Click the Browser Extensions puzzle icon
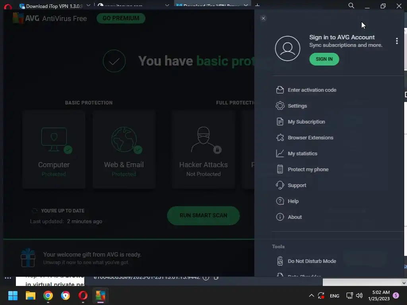Viewport: 407px width, 305px height. (280, 137)
